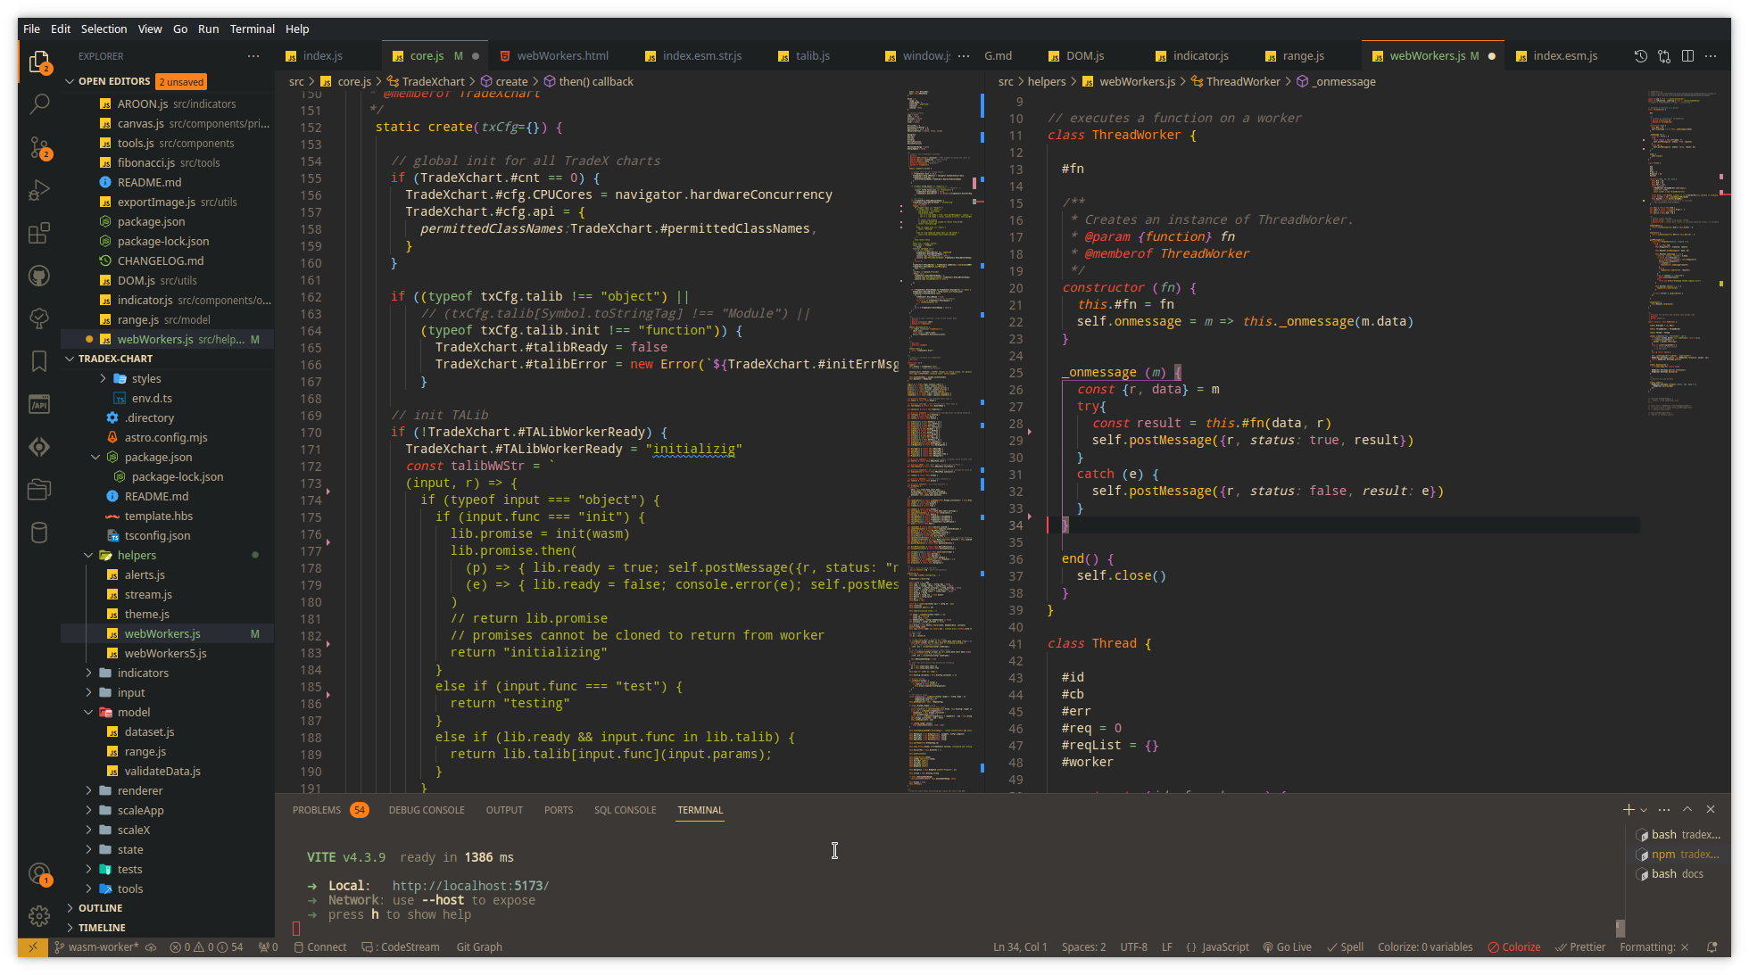Image resolution: width=1749 pixels, height=975 pixels.
Task: Select npm terminal in terminal list
Action: [x=1678, y=855]
